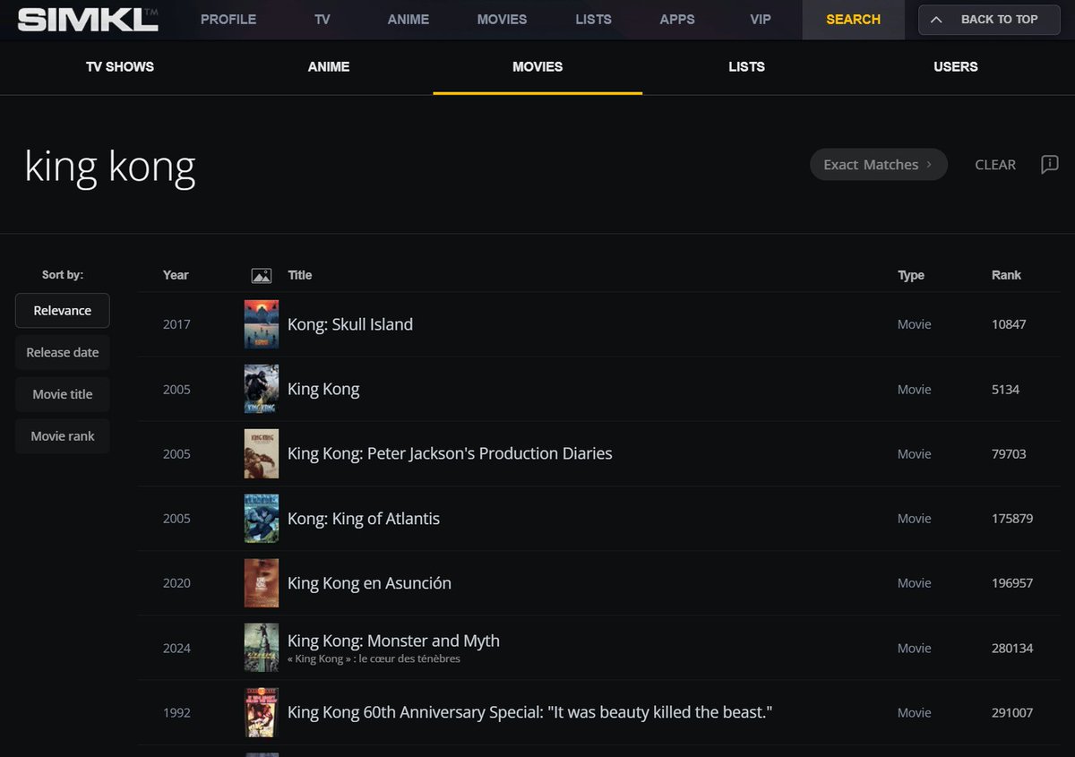Click the Type column header

[911, 275]
